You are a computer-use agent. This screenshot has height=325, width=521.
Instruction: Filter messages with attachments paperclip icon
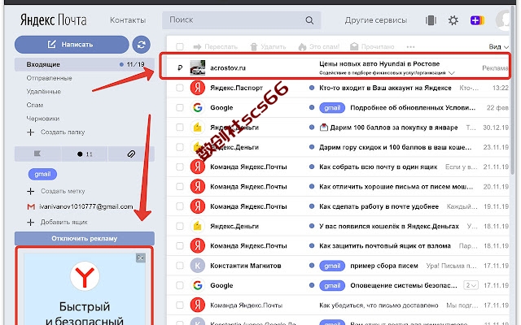point(131,154)
